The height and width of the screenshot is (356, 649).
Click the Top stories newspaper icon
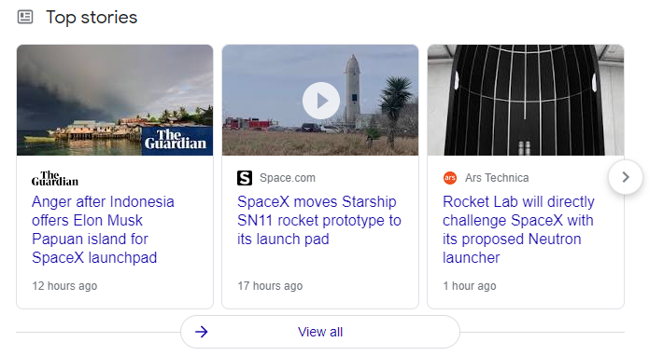[25, 17]
